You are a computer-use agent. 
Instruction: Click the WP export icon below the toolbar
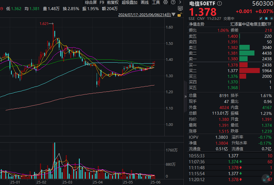click(x=180, y=8)
